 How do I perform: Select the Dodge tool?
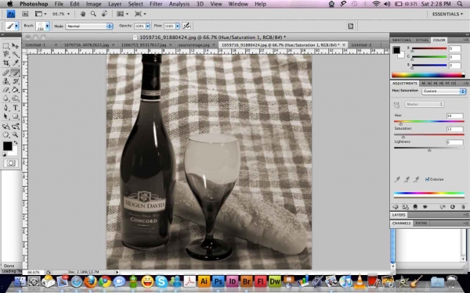(x=16, y=98)
